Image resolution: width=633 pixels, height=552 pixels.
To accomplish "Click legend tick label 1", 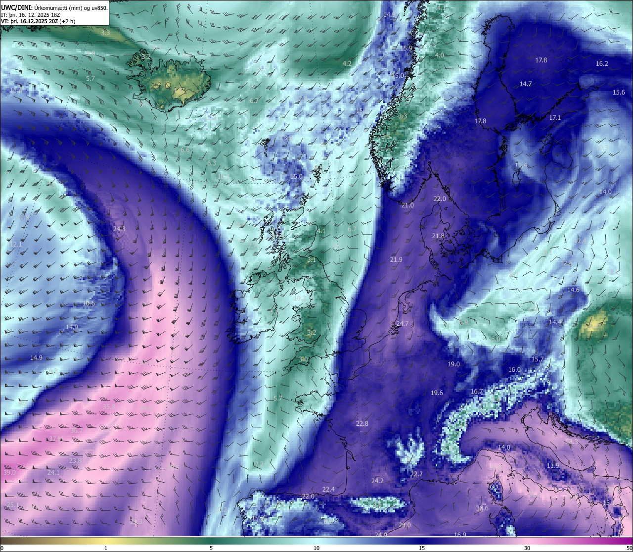I will pyautogui.click(x=106, y=548).
